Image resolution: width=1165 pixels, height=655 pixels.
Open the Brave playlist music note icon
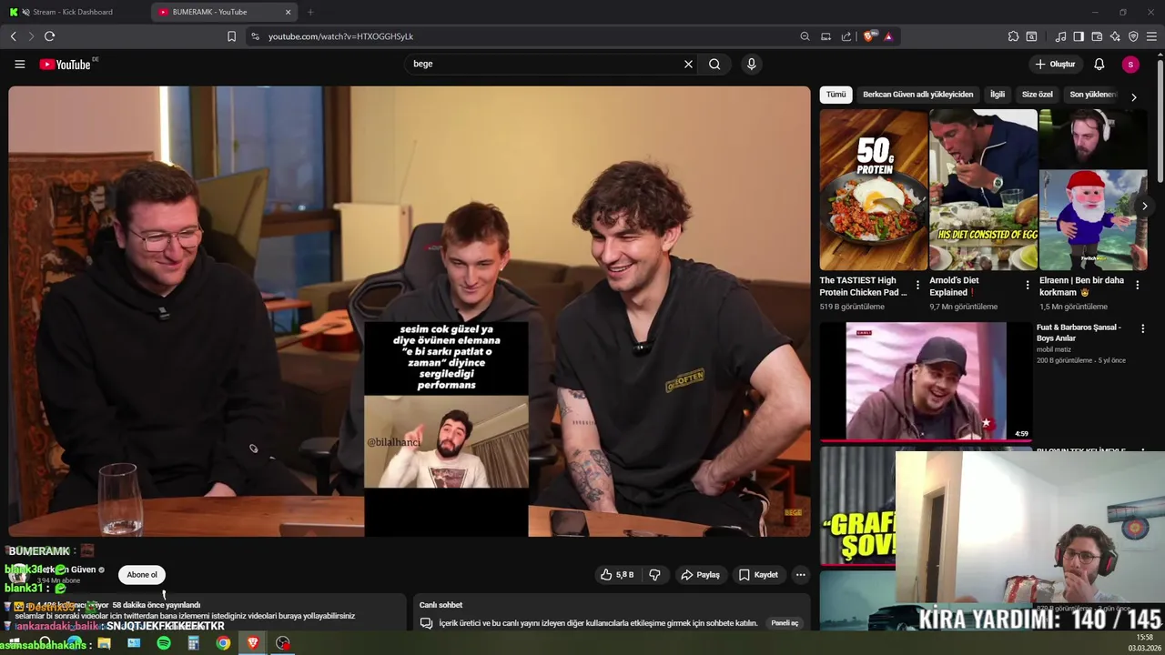[1060, 36]
